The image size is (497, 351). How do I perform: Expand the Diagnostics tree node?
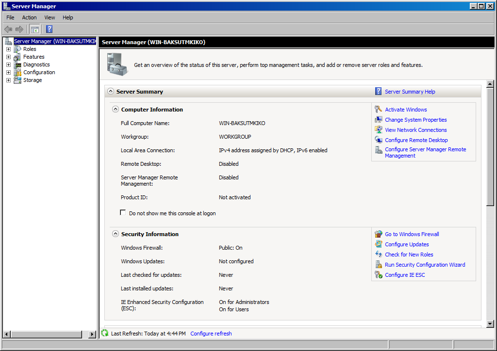(x=8, y=64)
